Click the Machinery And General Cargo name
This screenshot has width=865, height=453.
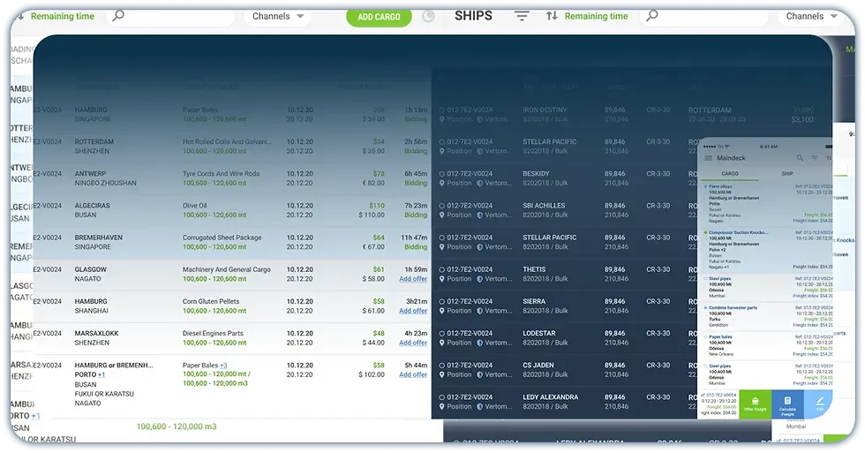point(227,270)
